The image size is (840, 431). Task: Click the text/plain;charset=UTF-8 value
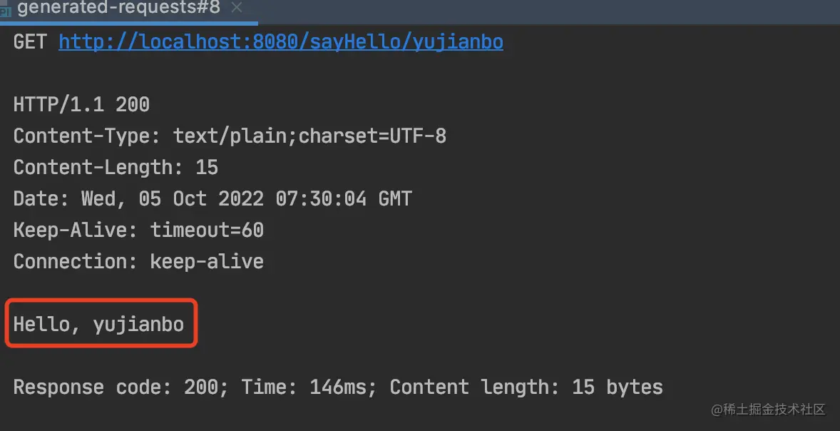(x=309, y=136)
